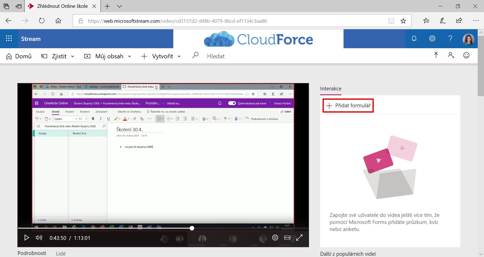Enter fullscreen video mode

(299, 238)
